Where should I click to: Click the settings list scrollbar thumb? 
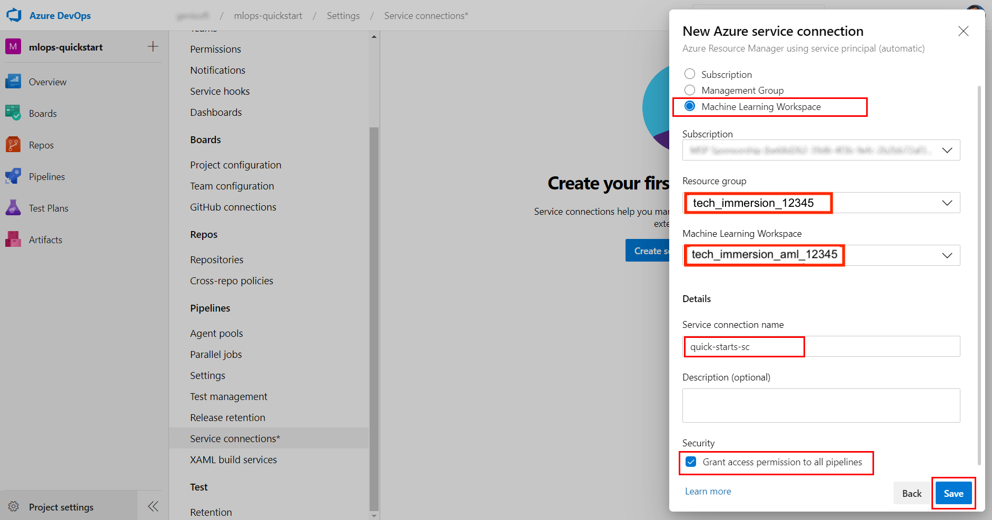click(x=374, y=319)
